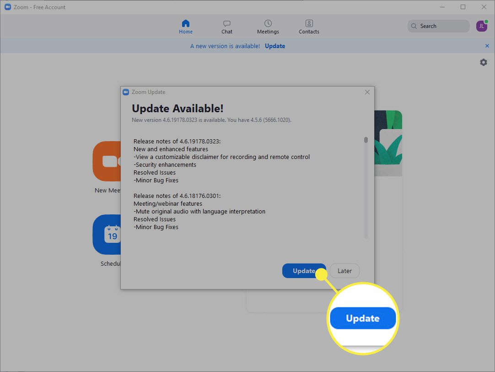Open the settings gear icon
Screen dimensions: 495x372
click(x=483, y=62)
